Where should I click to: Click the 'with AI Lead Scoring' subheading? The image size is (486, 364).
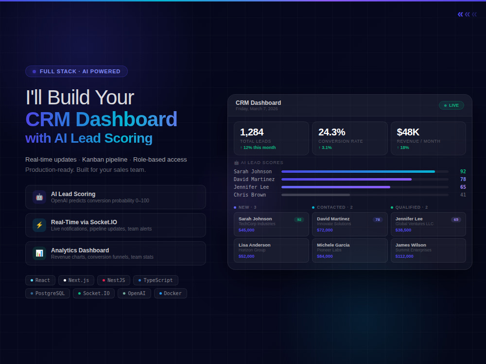(89, 138)
